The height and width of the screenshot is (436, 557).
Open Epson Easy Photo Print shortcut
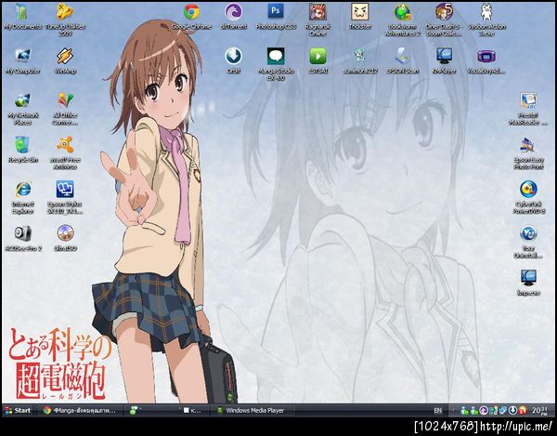point(528,152)
